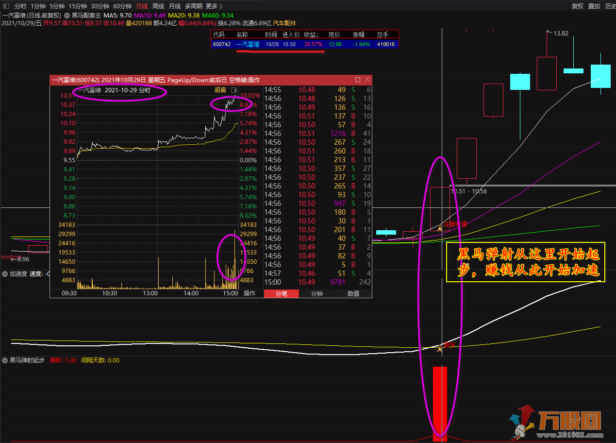Click the 10.05% top percentage label
This screenshot has height=443, width=616.
[250, 96]
